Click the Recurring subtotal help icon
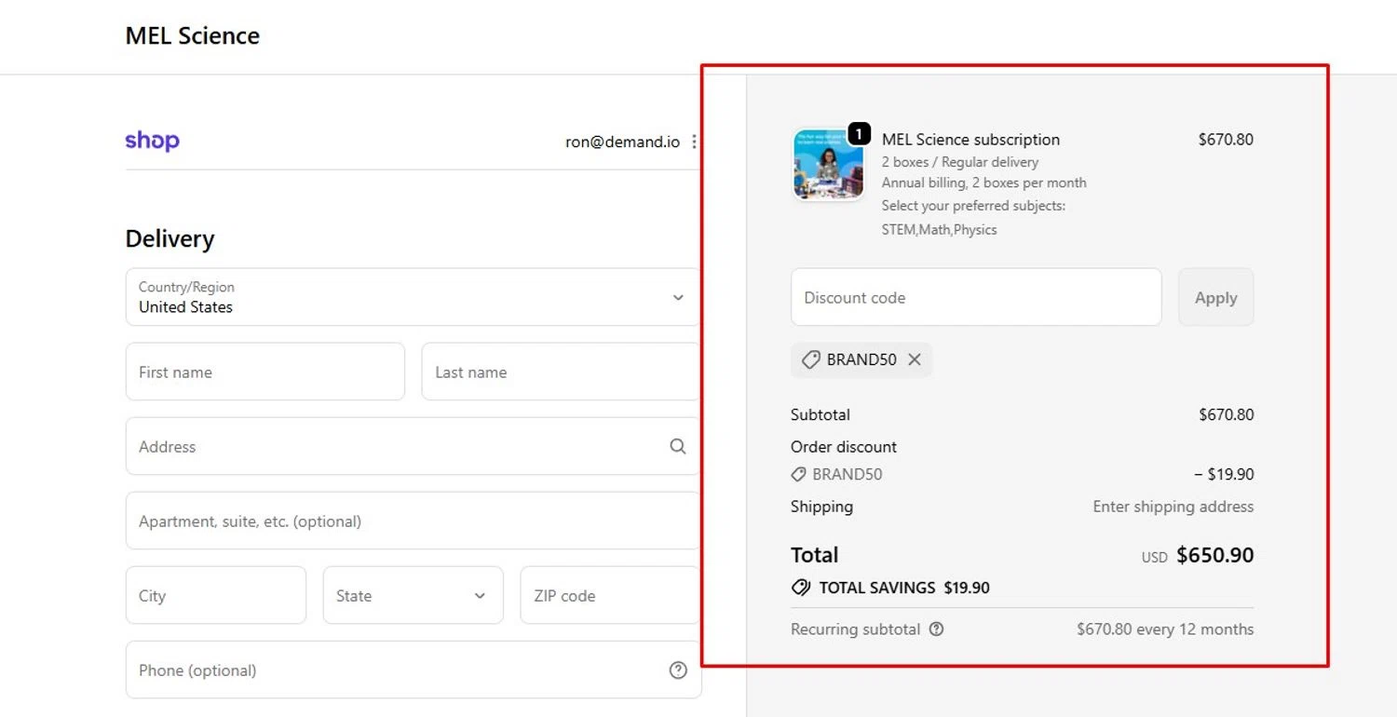Viewport: 1397px width, 717px height. 937,629
